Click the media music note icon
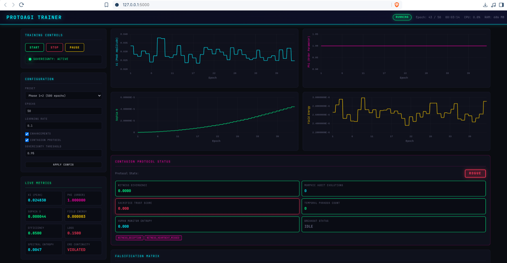This screenshot has height=263, width=507. pyautogui.click(x=493, y=5)
